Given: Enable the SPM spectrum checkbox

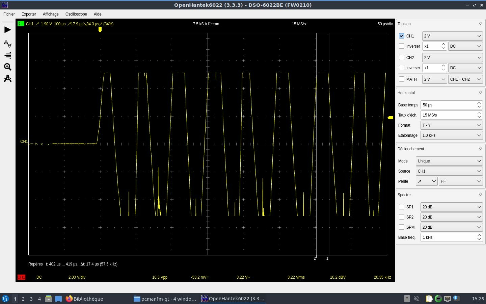Looking at the screenshot, I should point(402,227).
